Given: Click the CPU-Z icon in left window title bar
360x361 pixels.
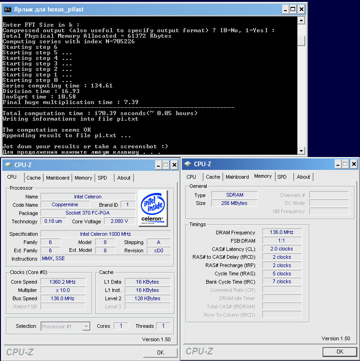Looking at the screenshot, I should pyautogui.click(x=8, y=165).
